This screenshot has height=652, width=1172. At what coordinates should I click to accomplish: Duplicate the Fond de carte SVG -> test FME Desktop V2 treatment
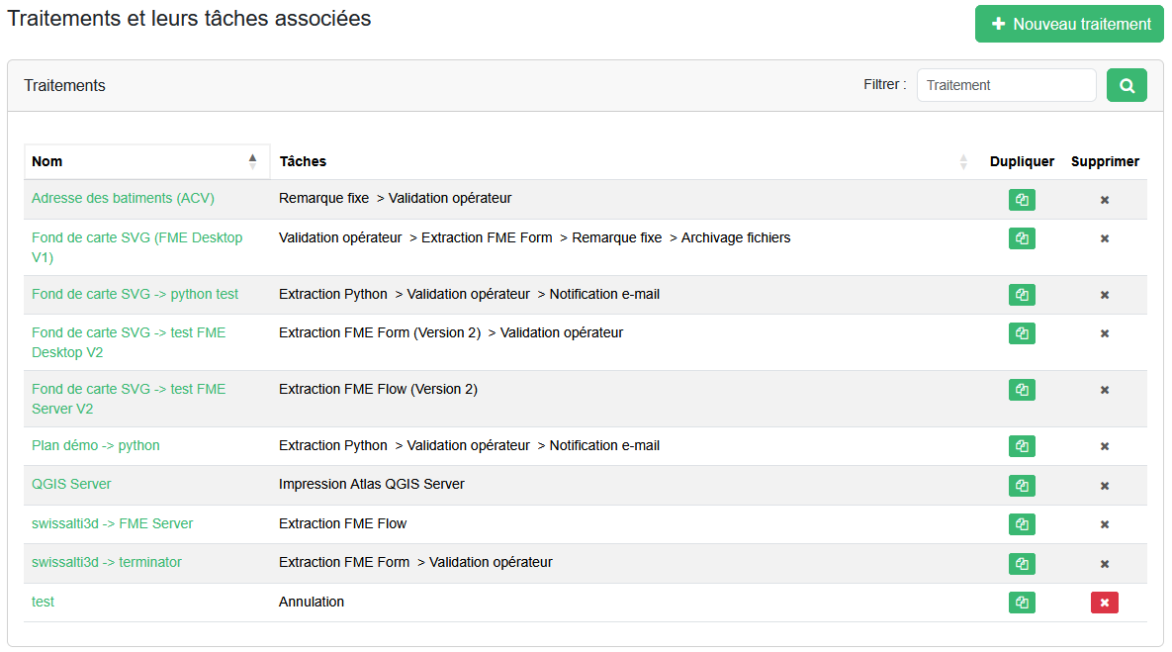pos(1022,332)
